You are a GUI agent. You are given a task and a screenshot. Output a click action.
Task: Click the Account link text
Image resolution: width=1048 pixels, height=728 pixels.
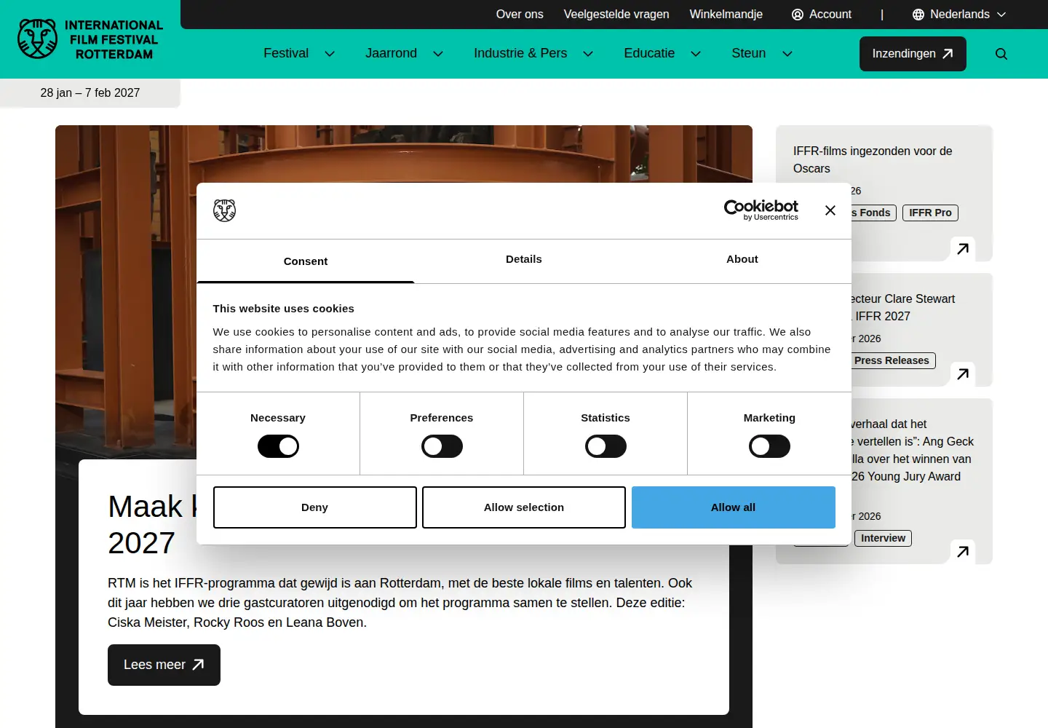tap(830, 15)
